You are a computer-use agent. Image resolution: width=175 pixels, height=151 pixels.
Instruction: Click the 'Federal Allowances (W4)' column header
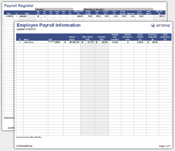128,37
